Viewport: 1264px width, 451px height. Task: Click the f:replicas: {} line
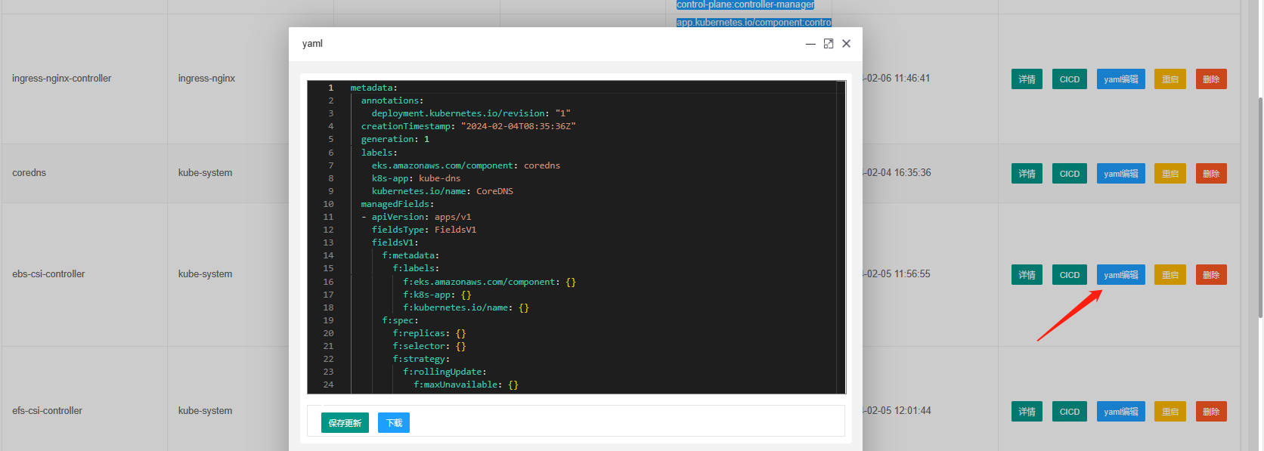pyautogui.click(x=429, y=333)
